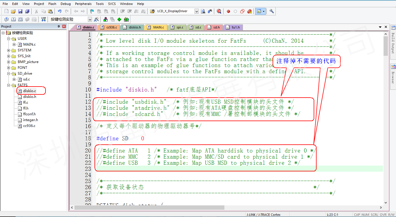The height and width of the screenshot is (217, 396).
Task: Open the LCD_X_DisplayDriver find dropdown
Action: point(196,11)
